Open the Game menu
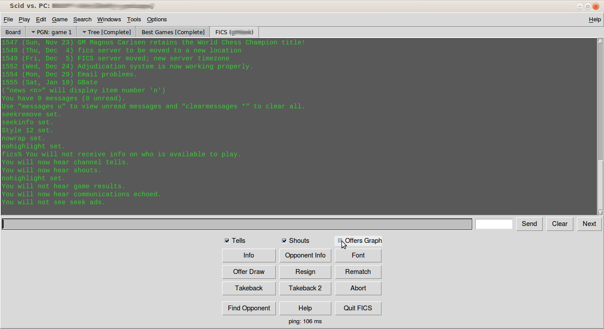 pyautogui.click(x=60, y=20)
